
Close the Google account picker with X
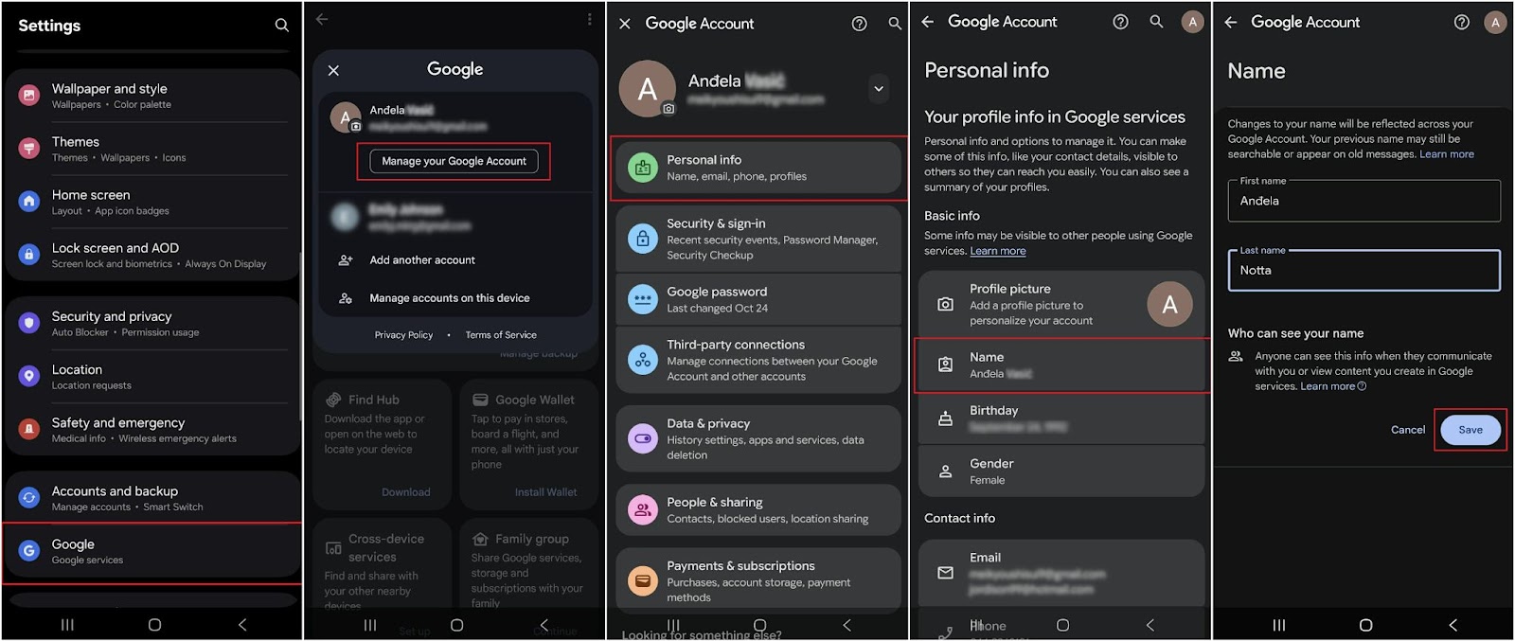tap(333, 70)
